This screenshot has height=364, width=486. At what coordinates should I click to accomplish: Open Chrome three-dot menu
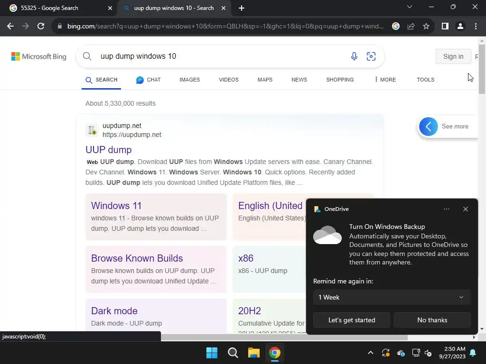(476, 27)
